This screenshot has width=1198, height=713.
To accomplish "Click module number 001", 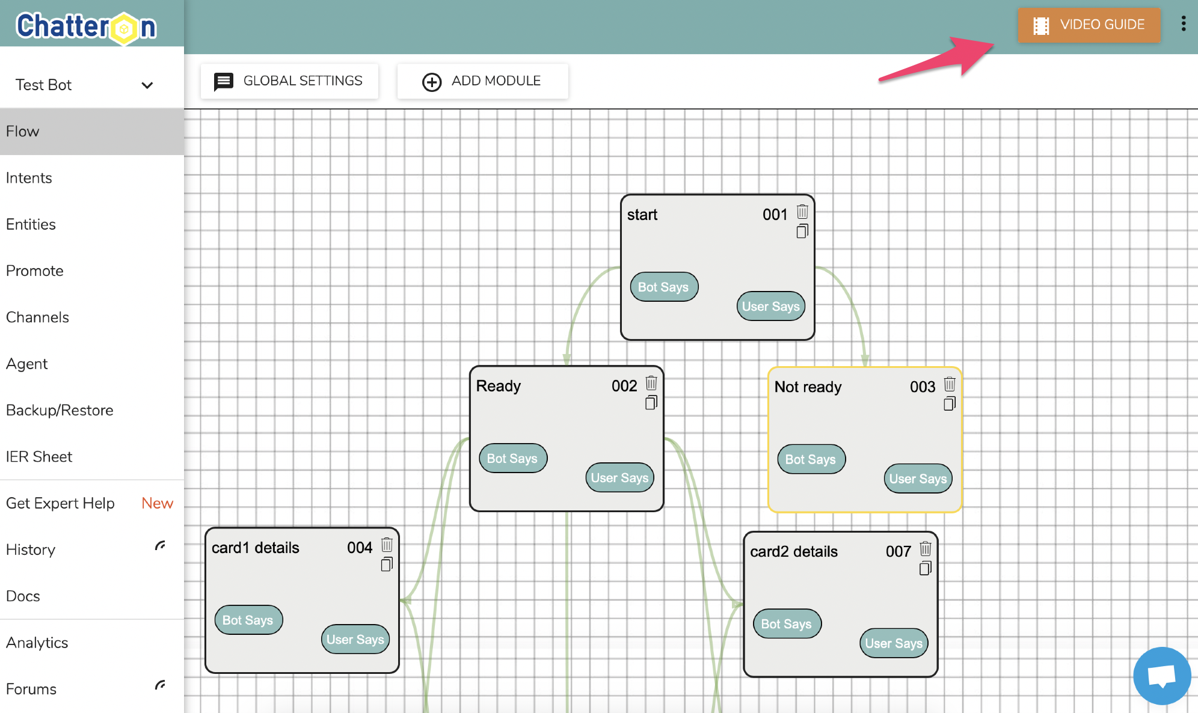I will pyautogui.click(x=775, y=215).
